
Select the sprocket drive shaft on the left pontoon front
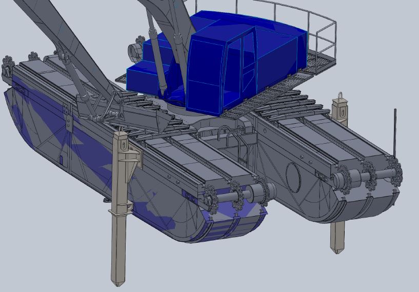point(239,195)
